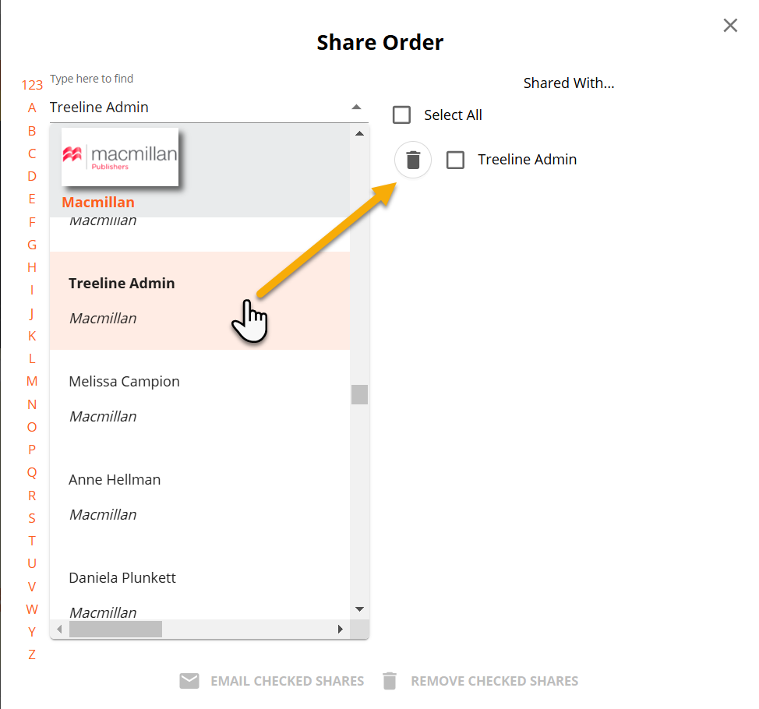Click the list scroll-up arrow
This screenshot has height=709, width=759.
(x=359, y=133)
